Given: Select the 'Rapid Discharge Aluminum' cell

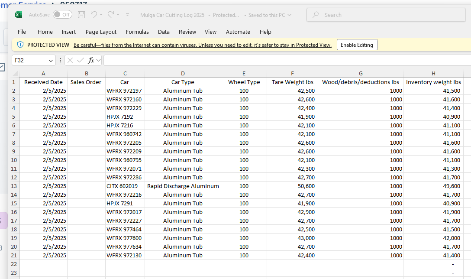Looking at the screenshot, I should [183, 186].
